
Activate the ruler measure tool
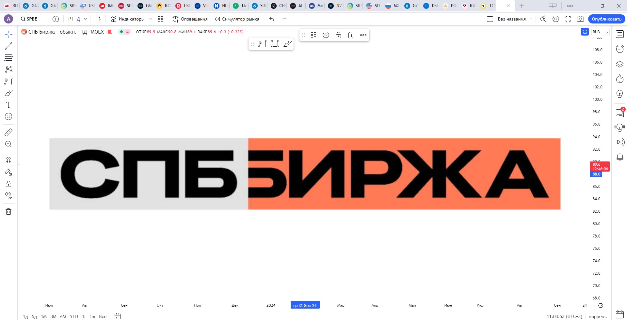coord(8,132)
